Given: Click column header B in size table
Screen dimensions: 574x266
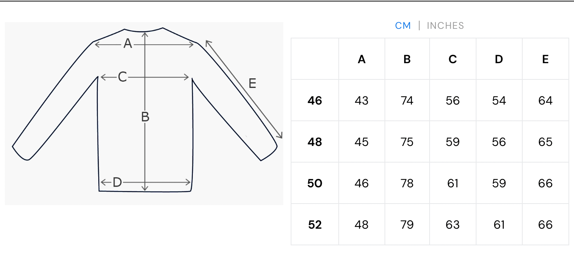Looking at the screenshot, I should click(407, 59).
